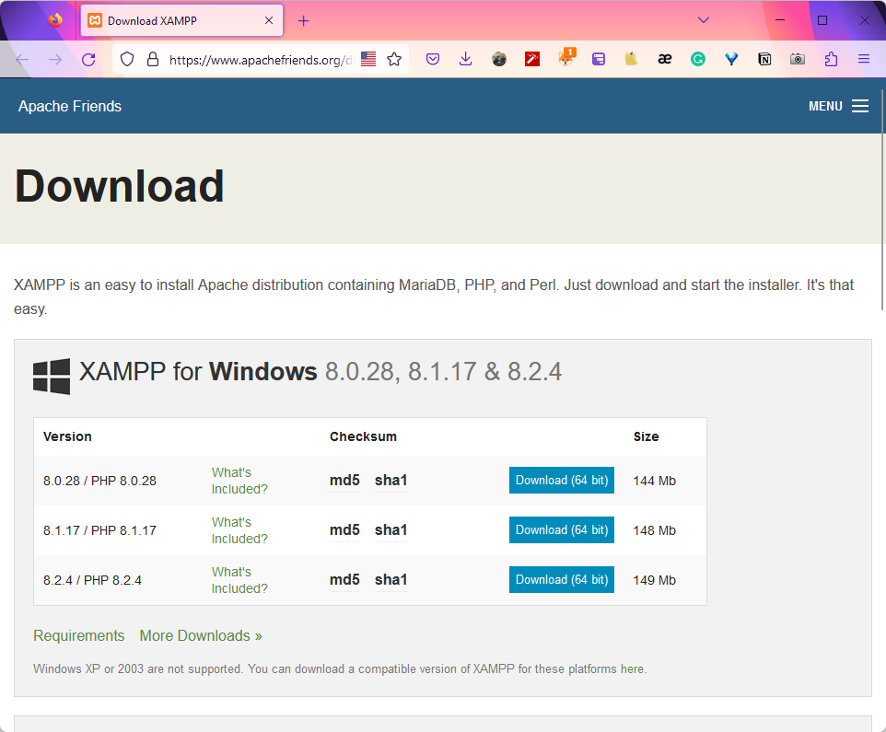This screenshot has height=732, width=886.
Task: Click the round dark avatar extension icon
Action: point(499,59)
